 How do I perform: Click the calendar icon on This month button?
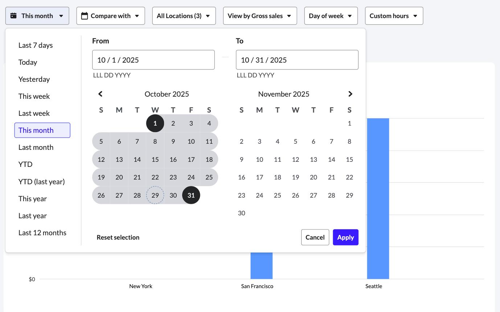[x=13, y=16]
